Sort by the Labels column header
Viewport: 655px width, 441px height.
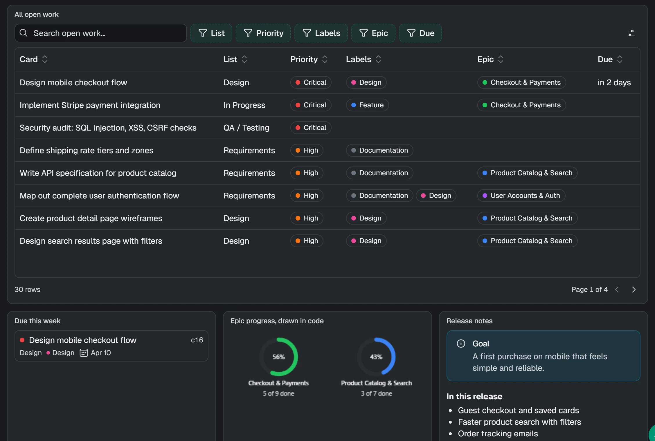click(x=364, y=59)
